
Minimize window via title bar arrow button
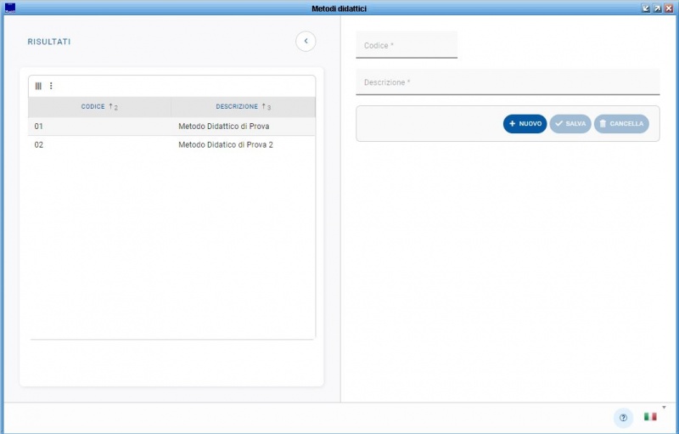coord(646,8)
